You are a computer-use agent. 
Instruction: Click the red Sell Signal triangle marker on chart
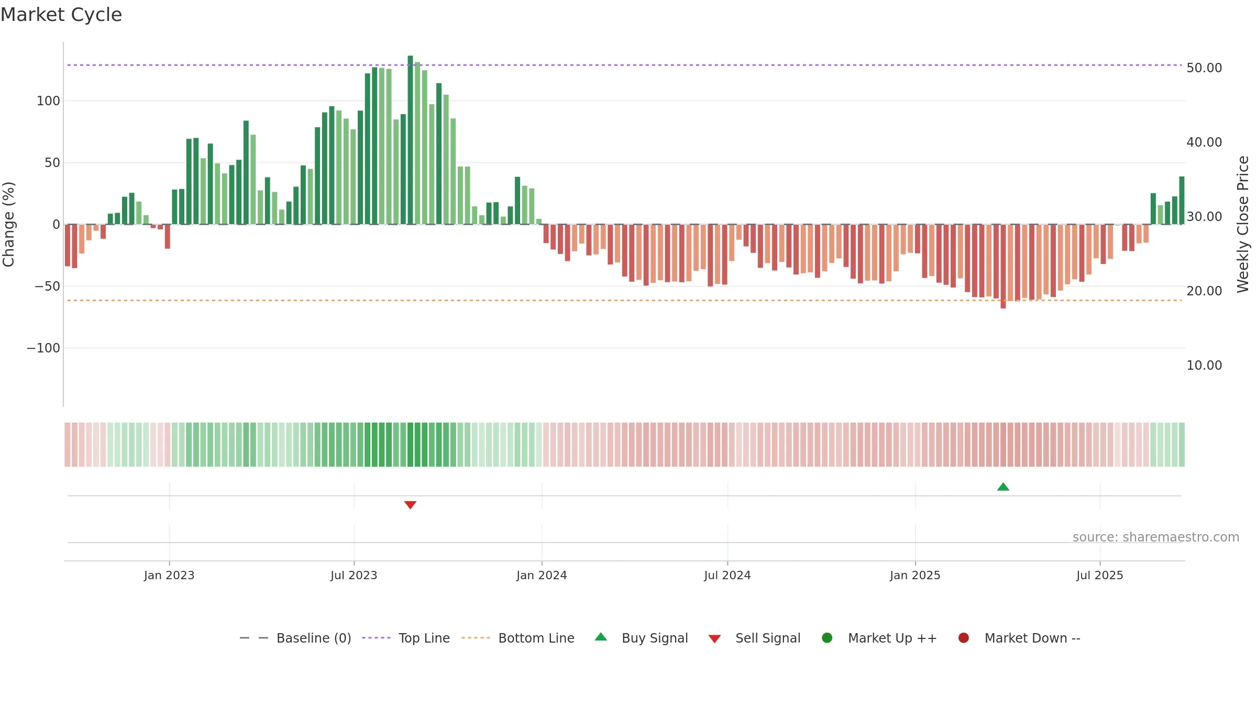coord(410,505)
